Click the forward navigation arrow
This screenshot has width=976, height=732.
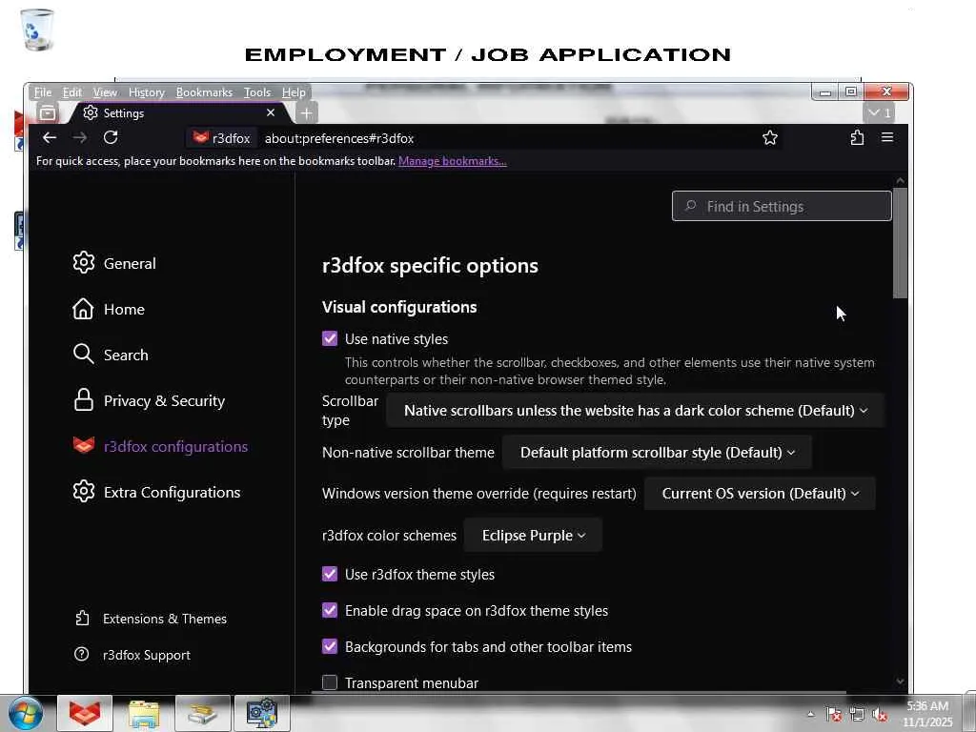[x=80, y=137]
